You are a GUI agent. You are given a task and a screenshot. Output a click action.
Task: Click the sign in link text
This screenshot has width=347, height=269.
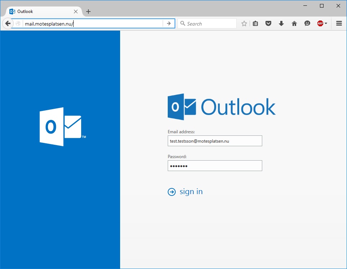click(x=191, y=192)
